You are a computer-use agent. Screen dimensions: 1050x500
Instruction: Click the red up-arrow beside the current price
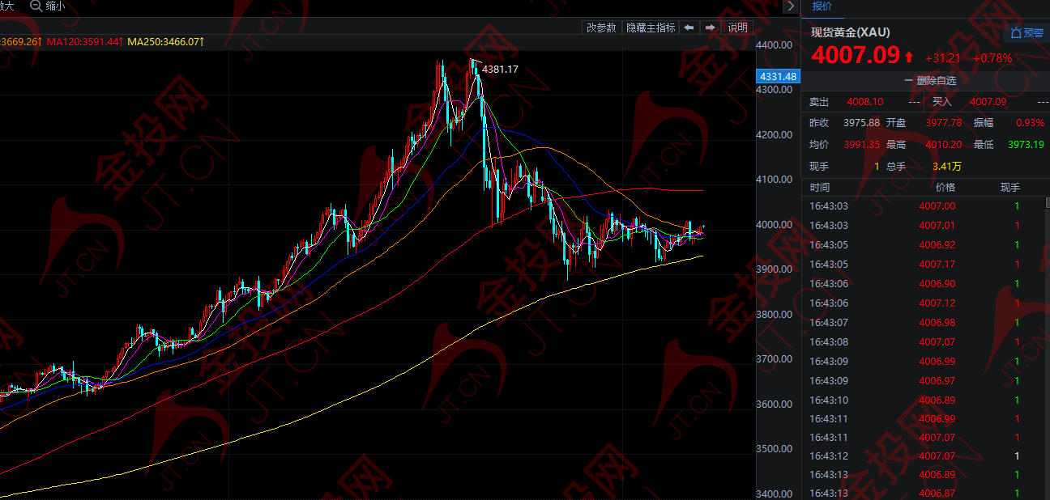coord(909,57)
